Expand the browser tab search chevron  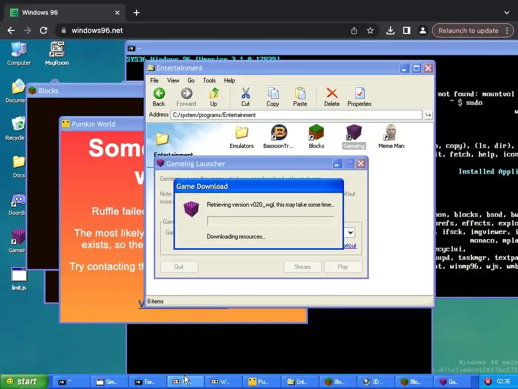[507, 13]
